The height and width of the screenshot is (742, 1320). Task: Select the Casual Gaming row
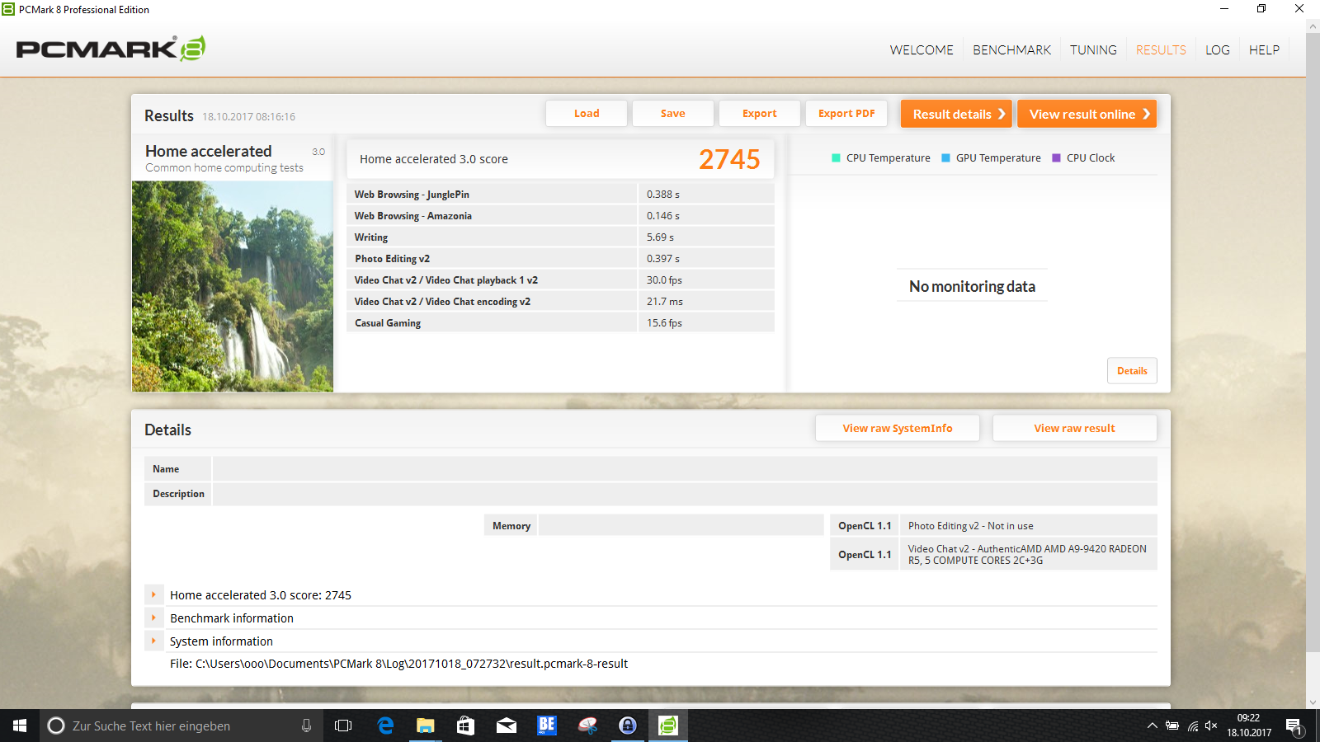pos(561,323)
